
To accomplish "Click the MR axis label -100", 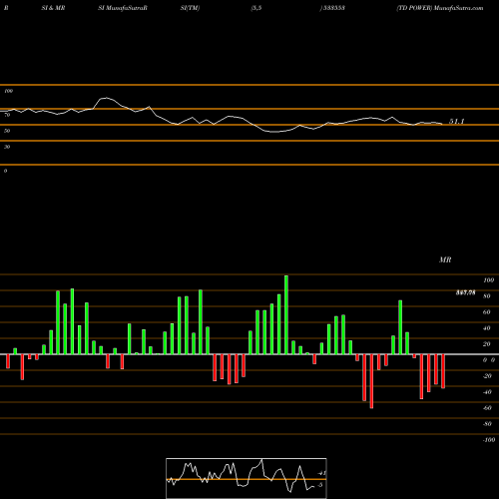I will click(489, 440).
